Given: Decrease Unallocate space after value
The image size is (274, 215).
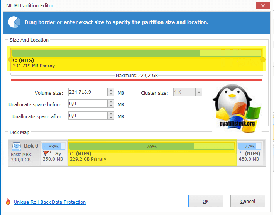Looking at the screenshot, I should 111,118.
